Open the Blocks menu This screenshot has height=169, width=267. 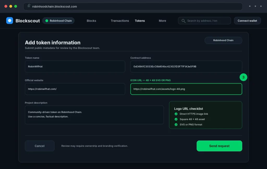(91, 21)
